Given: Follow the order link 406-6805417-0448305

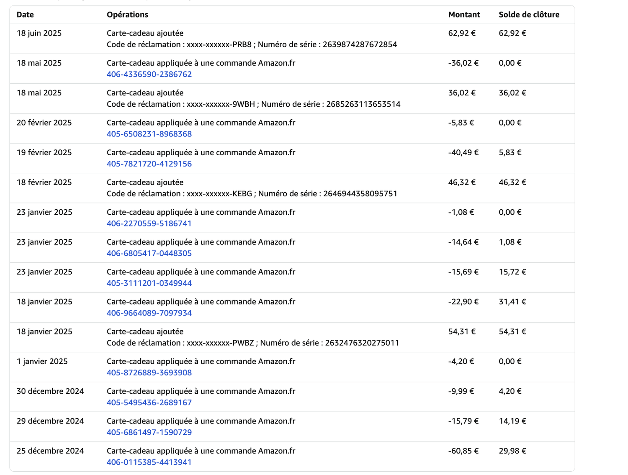Looking at the screenshot, I should [x=149, y=254].
